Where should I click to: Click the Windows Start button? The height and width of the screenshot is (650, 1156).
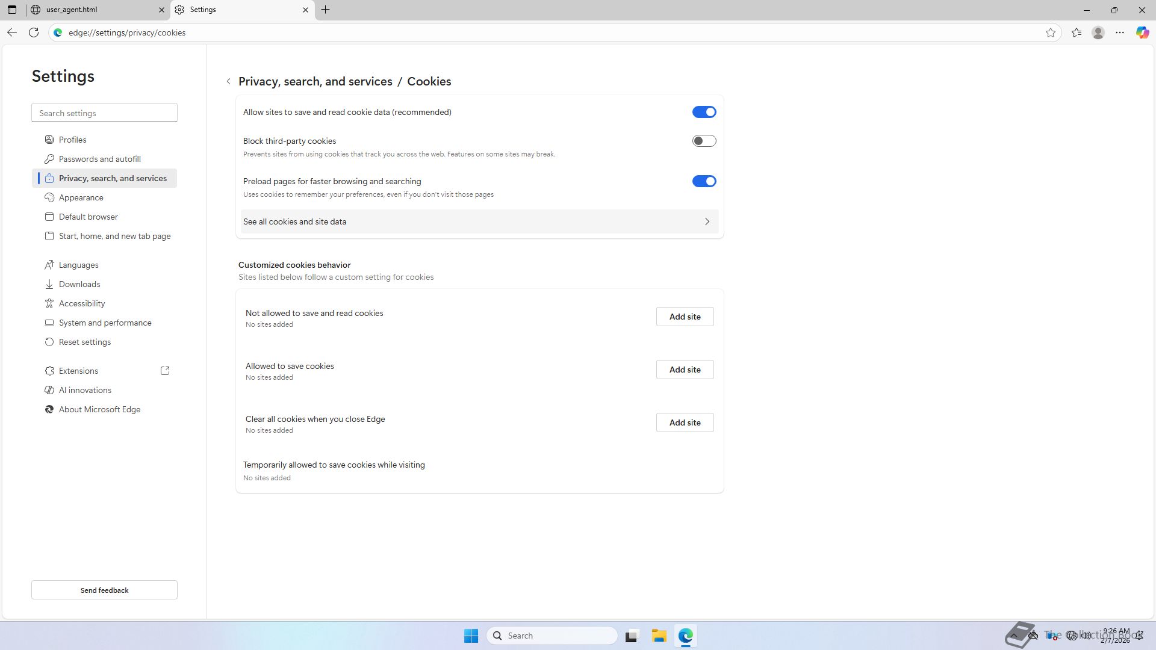(x=471, y=636)
